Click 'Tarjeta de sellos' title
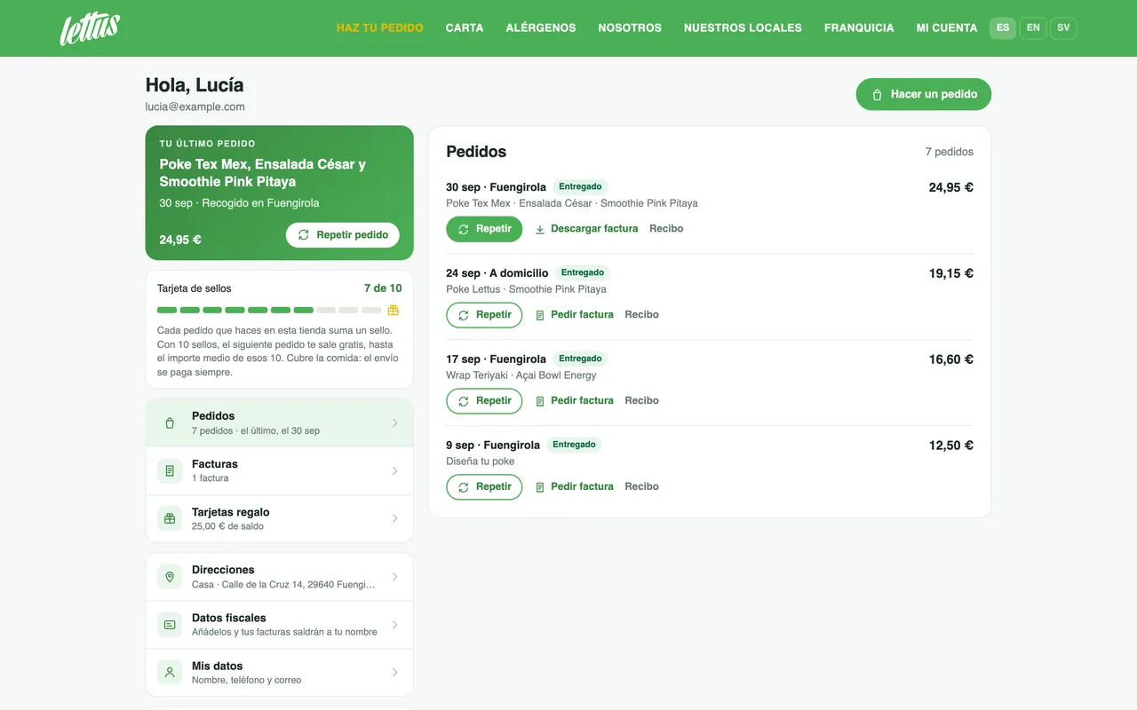 195,288
